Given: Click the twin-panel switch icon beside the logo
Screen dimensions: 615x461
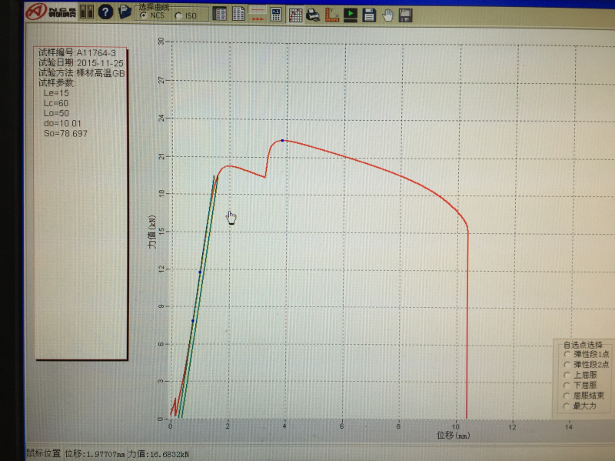Looking at the screenshot, I should pyautogui.click(x=87, y=12).
